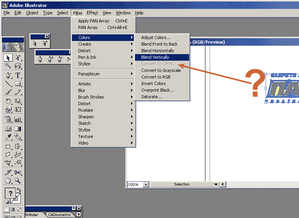Image resolution: width=299 pixels, height=218 pixels.
Task: Click the Group Selection tool in small tearoff palette
Action: pos(45,43)
